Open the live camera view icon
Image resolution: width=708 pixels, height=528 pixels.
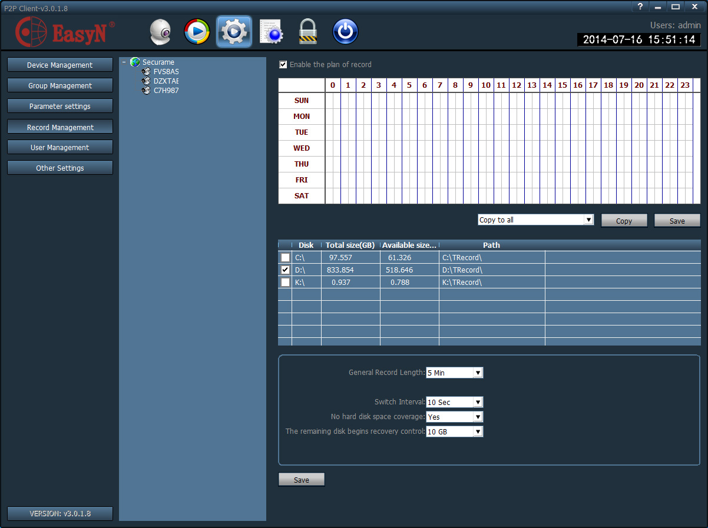point(160,32)
